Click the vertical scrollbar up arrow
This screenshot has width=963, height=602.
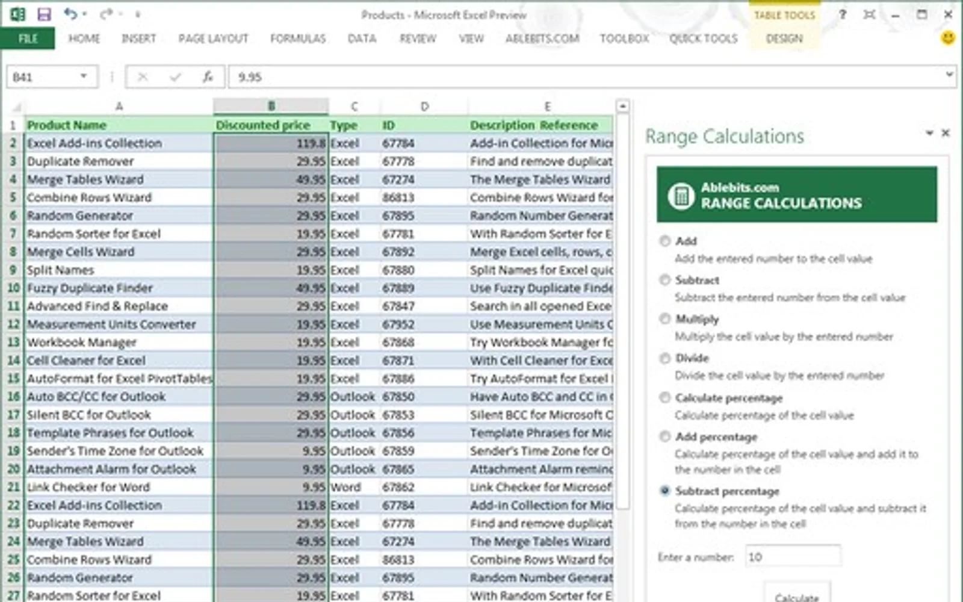click(x=622, y=107)
